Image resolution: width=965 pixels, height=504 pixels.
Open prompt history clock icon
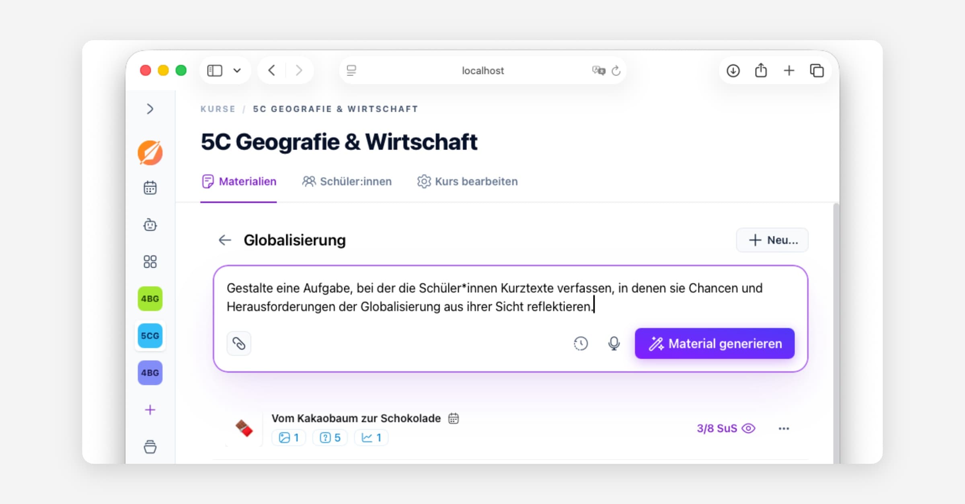pos(581,344)
